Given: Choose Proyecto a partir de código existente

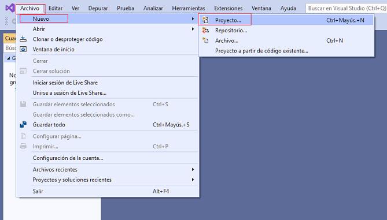Looking at the screenshot, I should point(286,51).
